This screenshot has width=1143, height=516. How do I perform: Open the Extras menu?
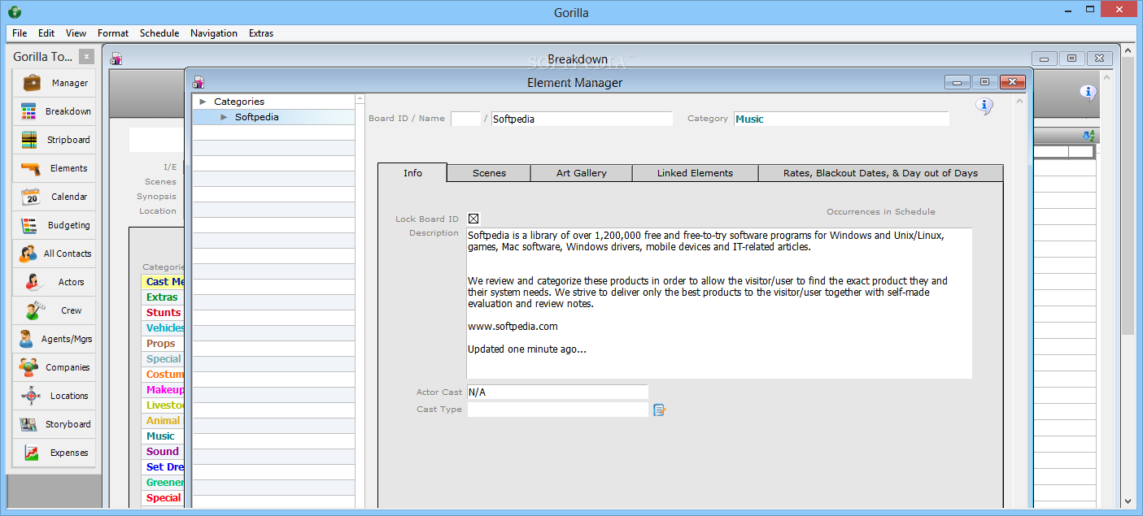point(261,33)
